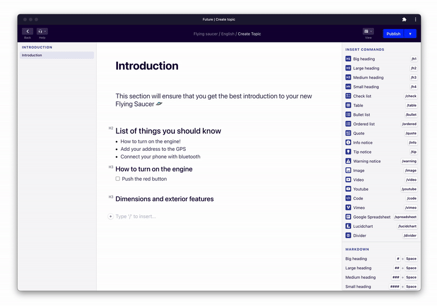Click the /divider shortcut badge
The width and height of the screenshot is (437, 306).
[x=410, y=235]
